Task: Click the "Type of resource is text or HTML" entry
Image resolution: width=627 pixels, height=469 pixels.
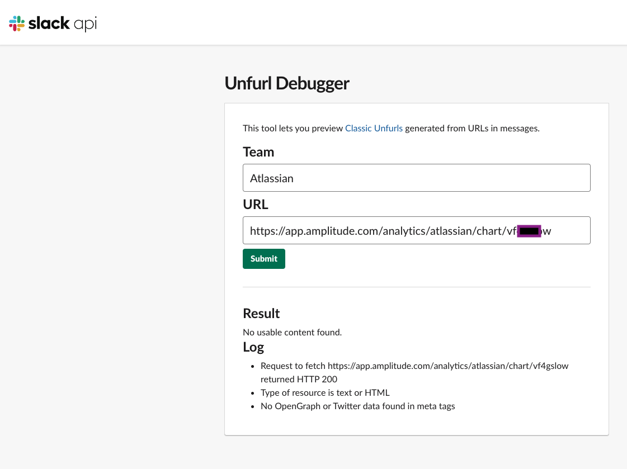Action: click(x=325, y=392)
